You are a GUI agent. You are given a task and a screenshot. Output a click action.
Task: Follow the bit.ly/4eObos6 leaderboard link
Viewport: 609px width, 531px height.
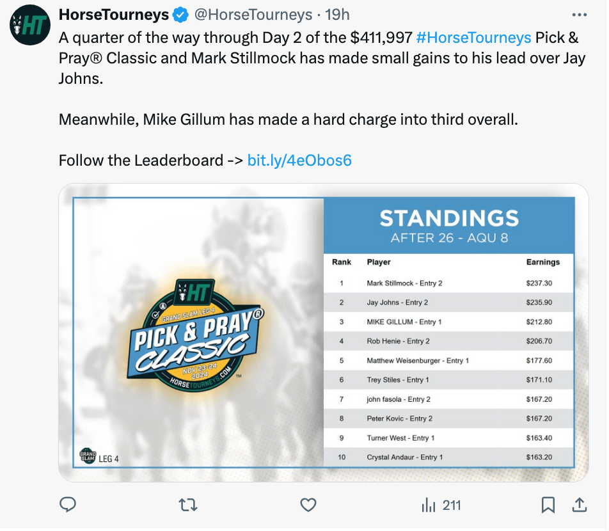(299, 160)
